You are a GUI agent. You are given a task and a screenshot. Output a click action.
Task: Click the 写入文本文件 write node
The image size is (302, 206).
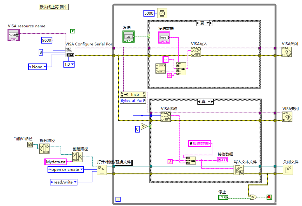click(x=239, y=170)
